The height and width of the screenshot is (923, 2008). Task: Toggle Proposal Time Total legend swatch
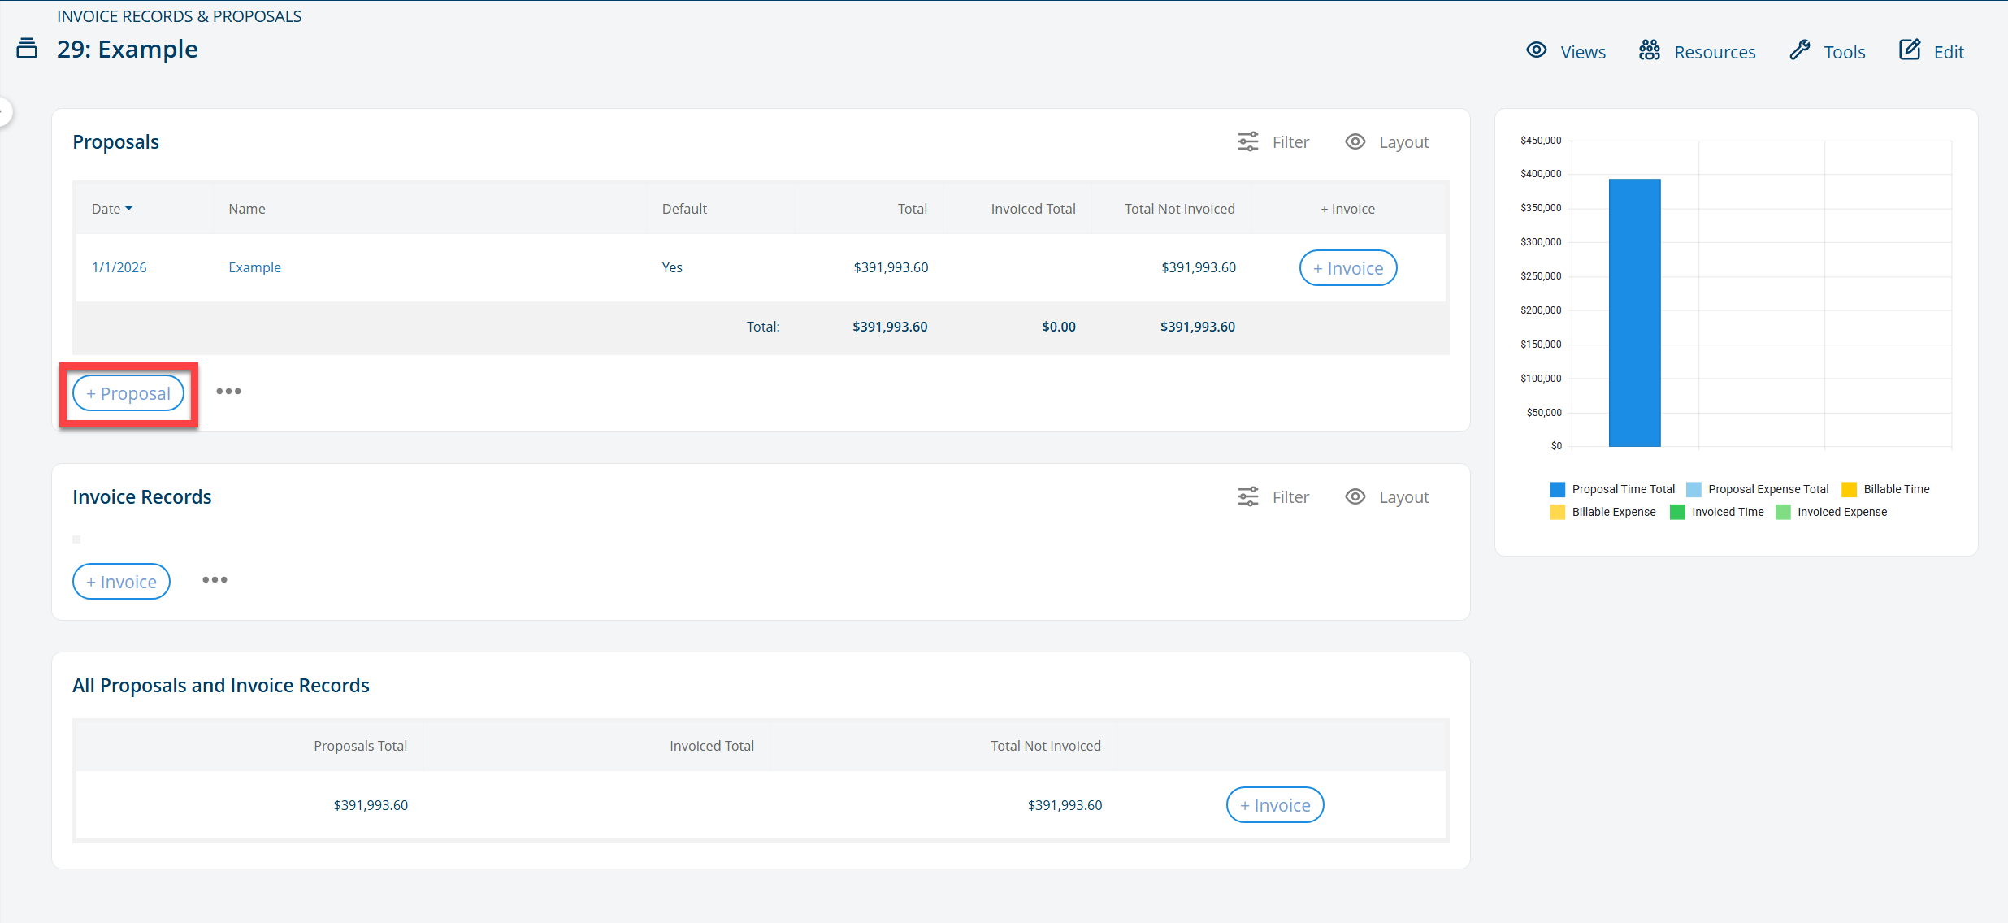(x=1557, y=489)
